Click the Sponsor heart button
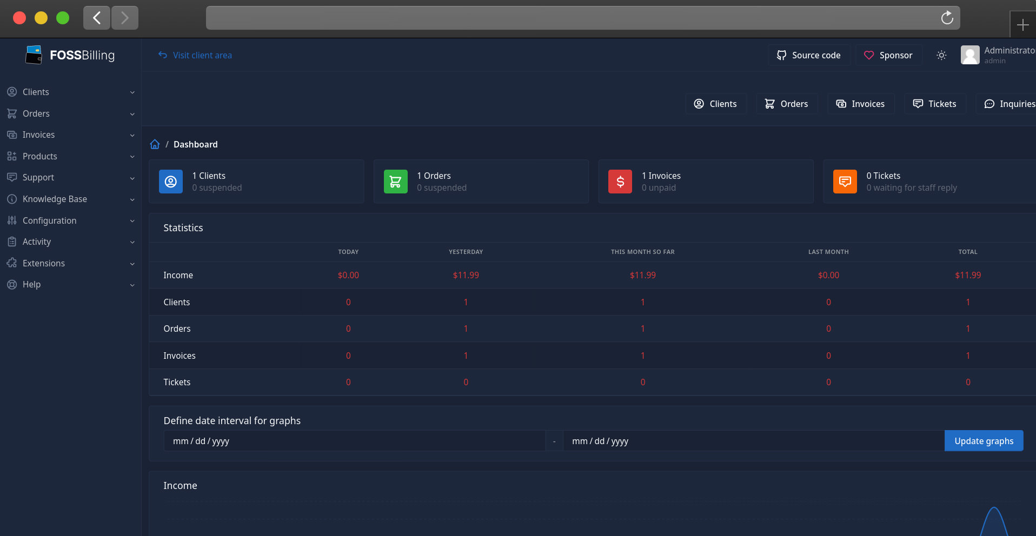The height and width of the screenshot is (536, 1036). click(x=888, y=55)
